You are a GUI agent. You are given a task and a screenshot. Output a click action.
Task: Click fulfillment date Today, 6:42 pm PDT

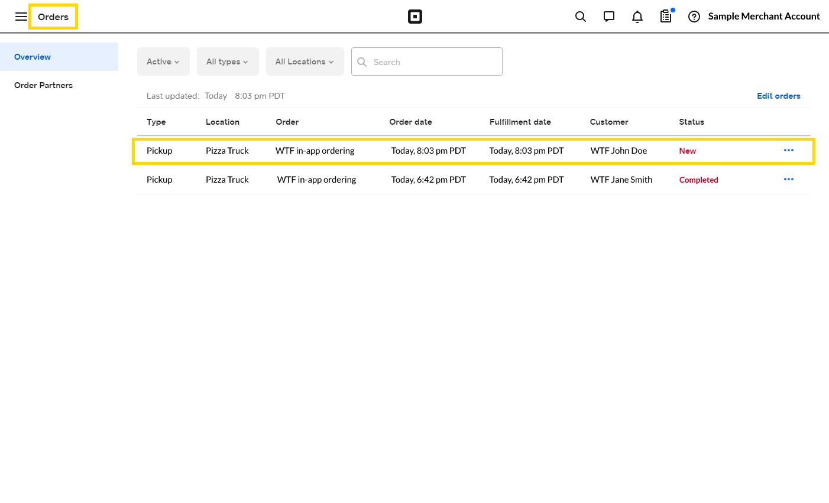[x=527, y=180]
